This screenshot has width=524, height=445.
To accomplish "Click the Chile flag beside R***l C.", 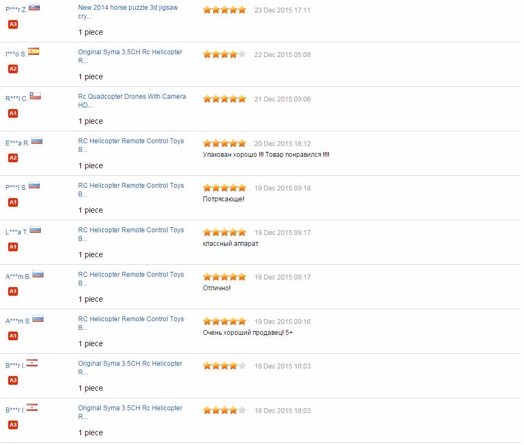I will [x=35, y=96].
